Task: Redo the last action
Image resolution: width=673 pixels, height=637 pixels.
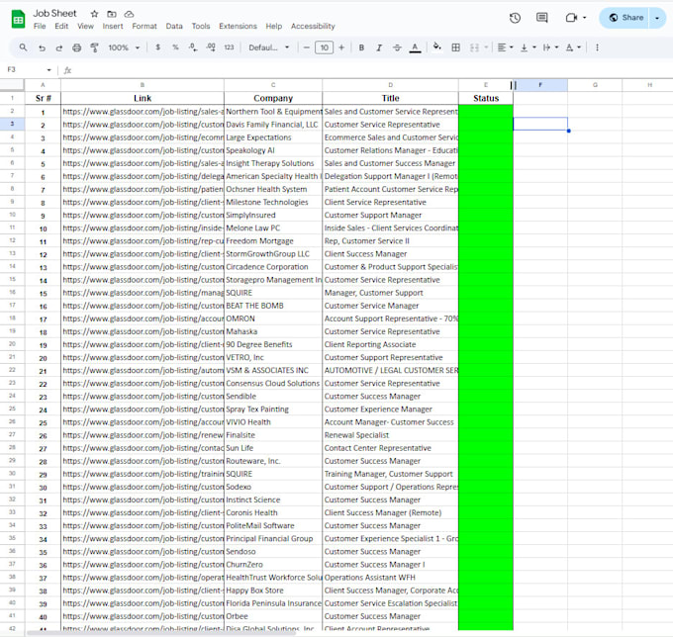Action: coord(58,47)
